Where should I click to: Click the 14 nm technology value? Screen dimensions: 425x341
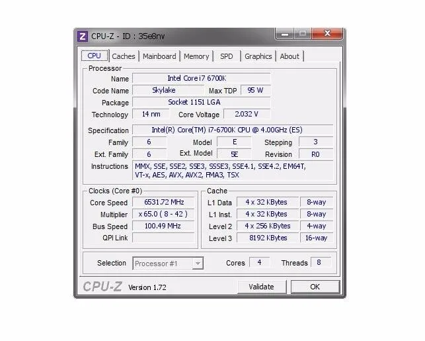point(151,114)
